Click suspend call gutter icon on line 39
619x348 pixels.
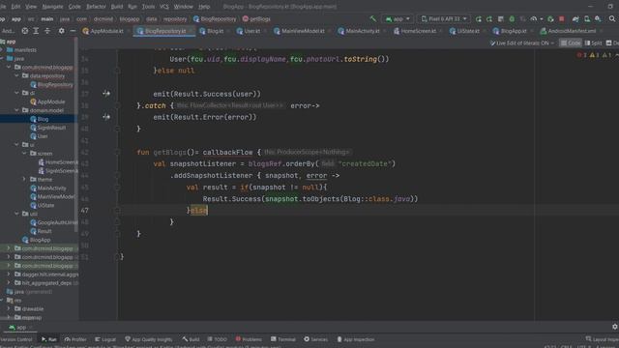pos(106,117)
